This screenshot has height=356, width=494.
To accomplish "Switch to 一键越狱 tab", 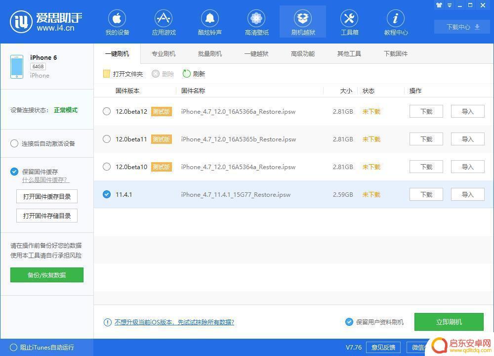I will point(256,53).
